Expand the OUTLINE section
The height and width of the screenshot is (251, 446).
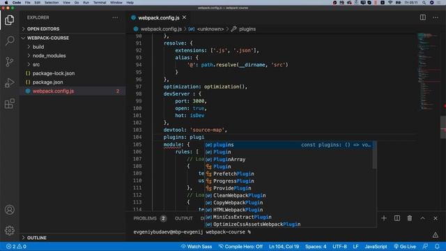click(37, 238)
